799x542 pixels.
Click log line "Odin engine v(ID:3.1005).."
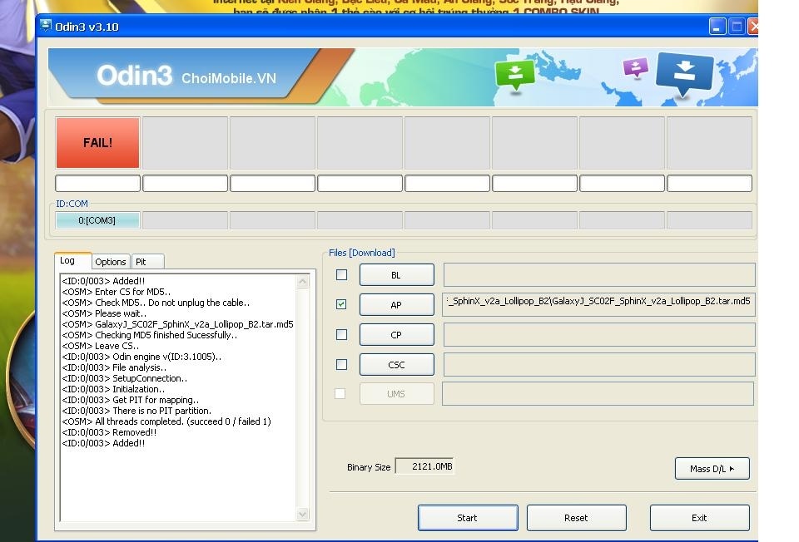click(x=141, y=357)
